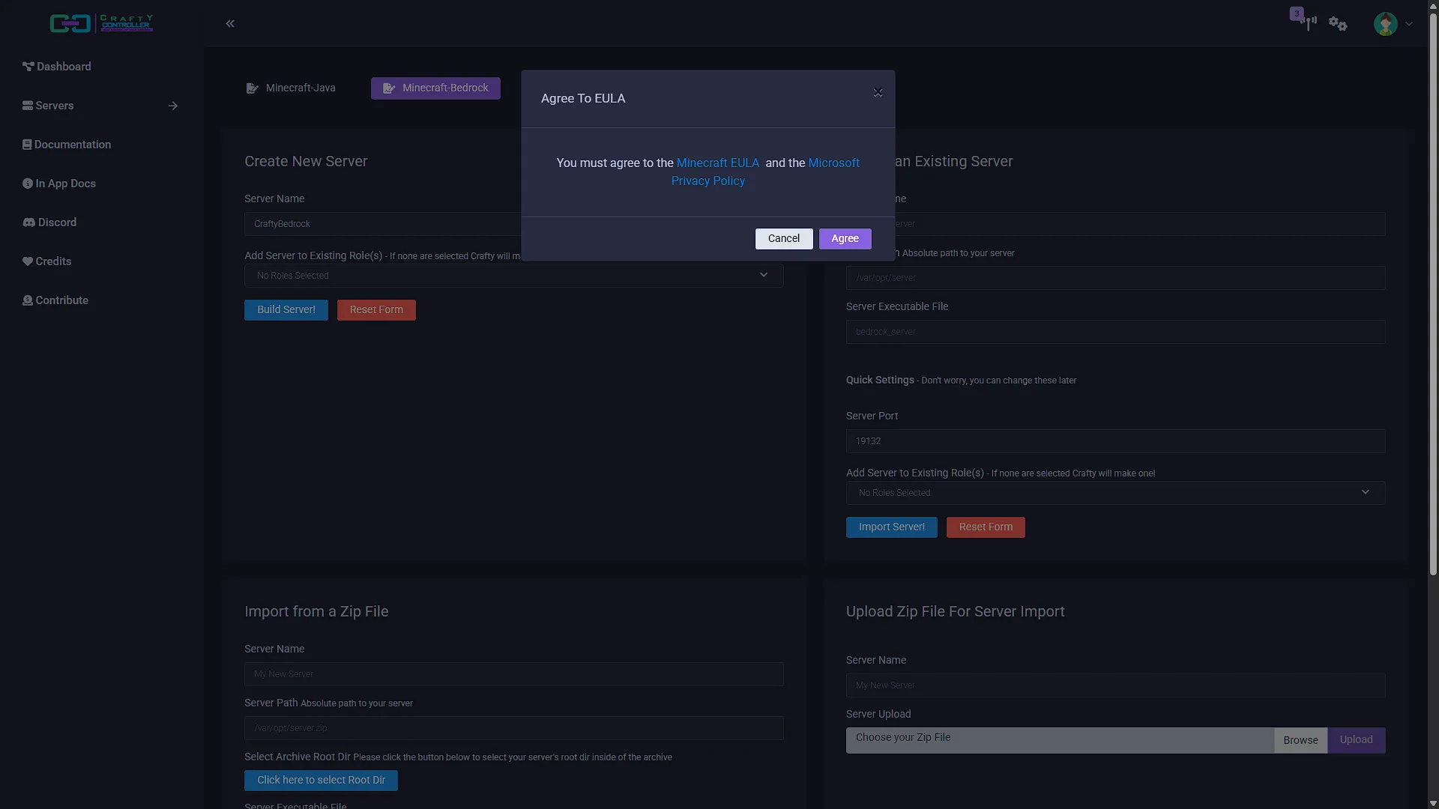Open the Discord sidebar link

tap(49, 222)
